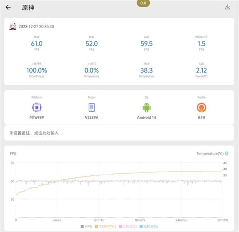Tap the 0.0 floating badge at top
Image resolution: width=239 pixels, height=232 pixels.
143,3
